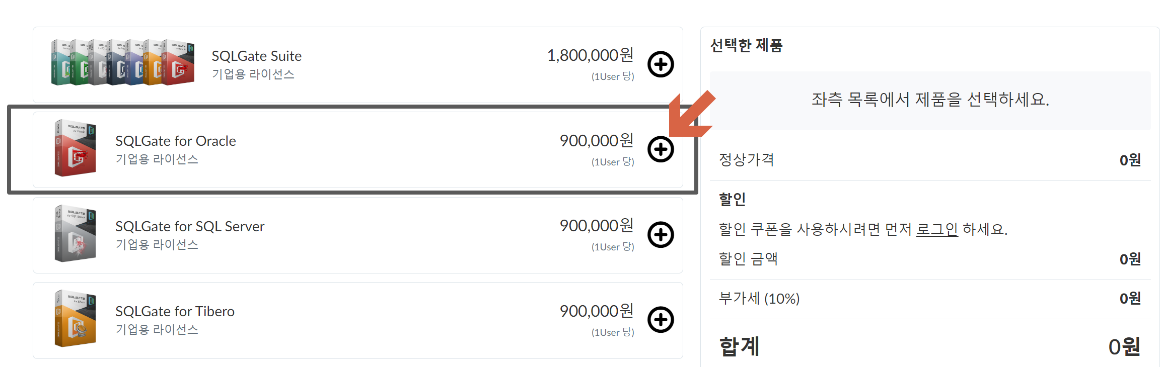
Task: Select the SQLGate for Tibero title
Action: 175,311
